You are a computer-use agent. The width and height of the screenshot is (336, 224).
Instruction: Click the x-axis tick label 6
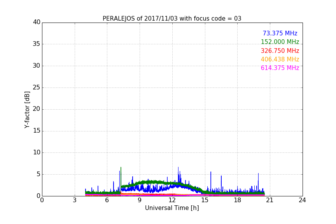107,200
